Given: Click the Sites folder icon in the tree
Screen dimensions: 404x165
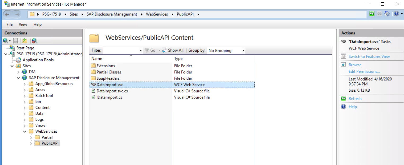Looking at the screenshot, I should pos(19,66).
